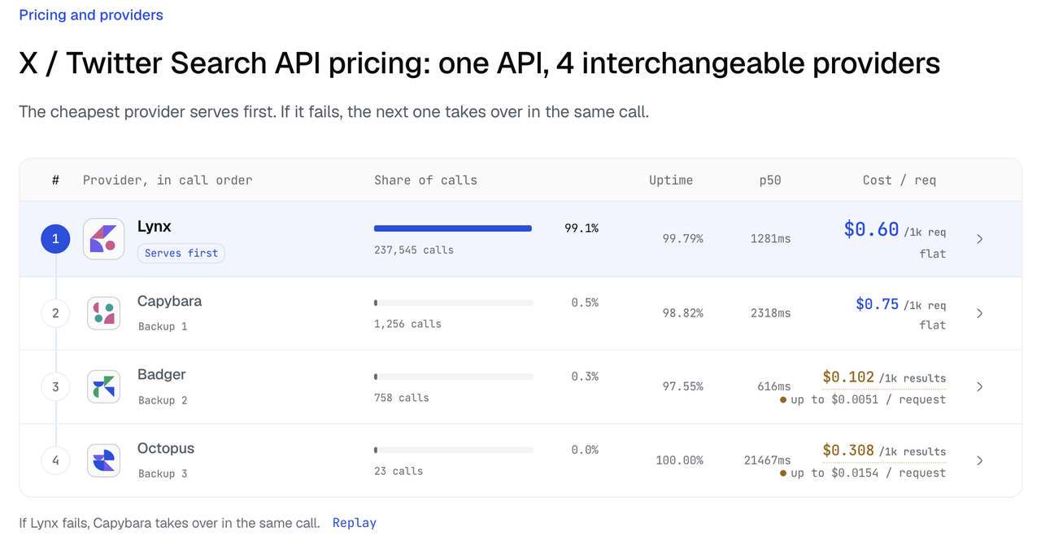This screenshot has width=1041, height=536.
Task: Click the Backup 1 label
Action: point(163,326)
